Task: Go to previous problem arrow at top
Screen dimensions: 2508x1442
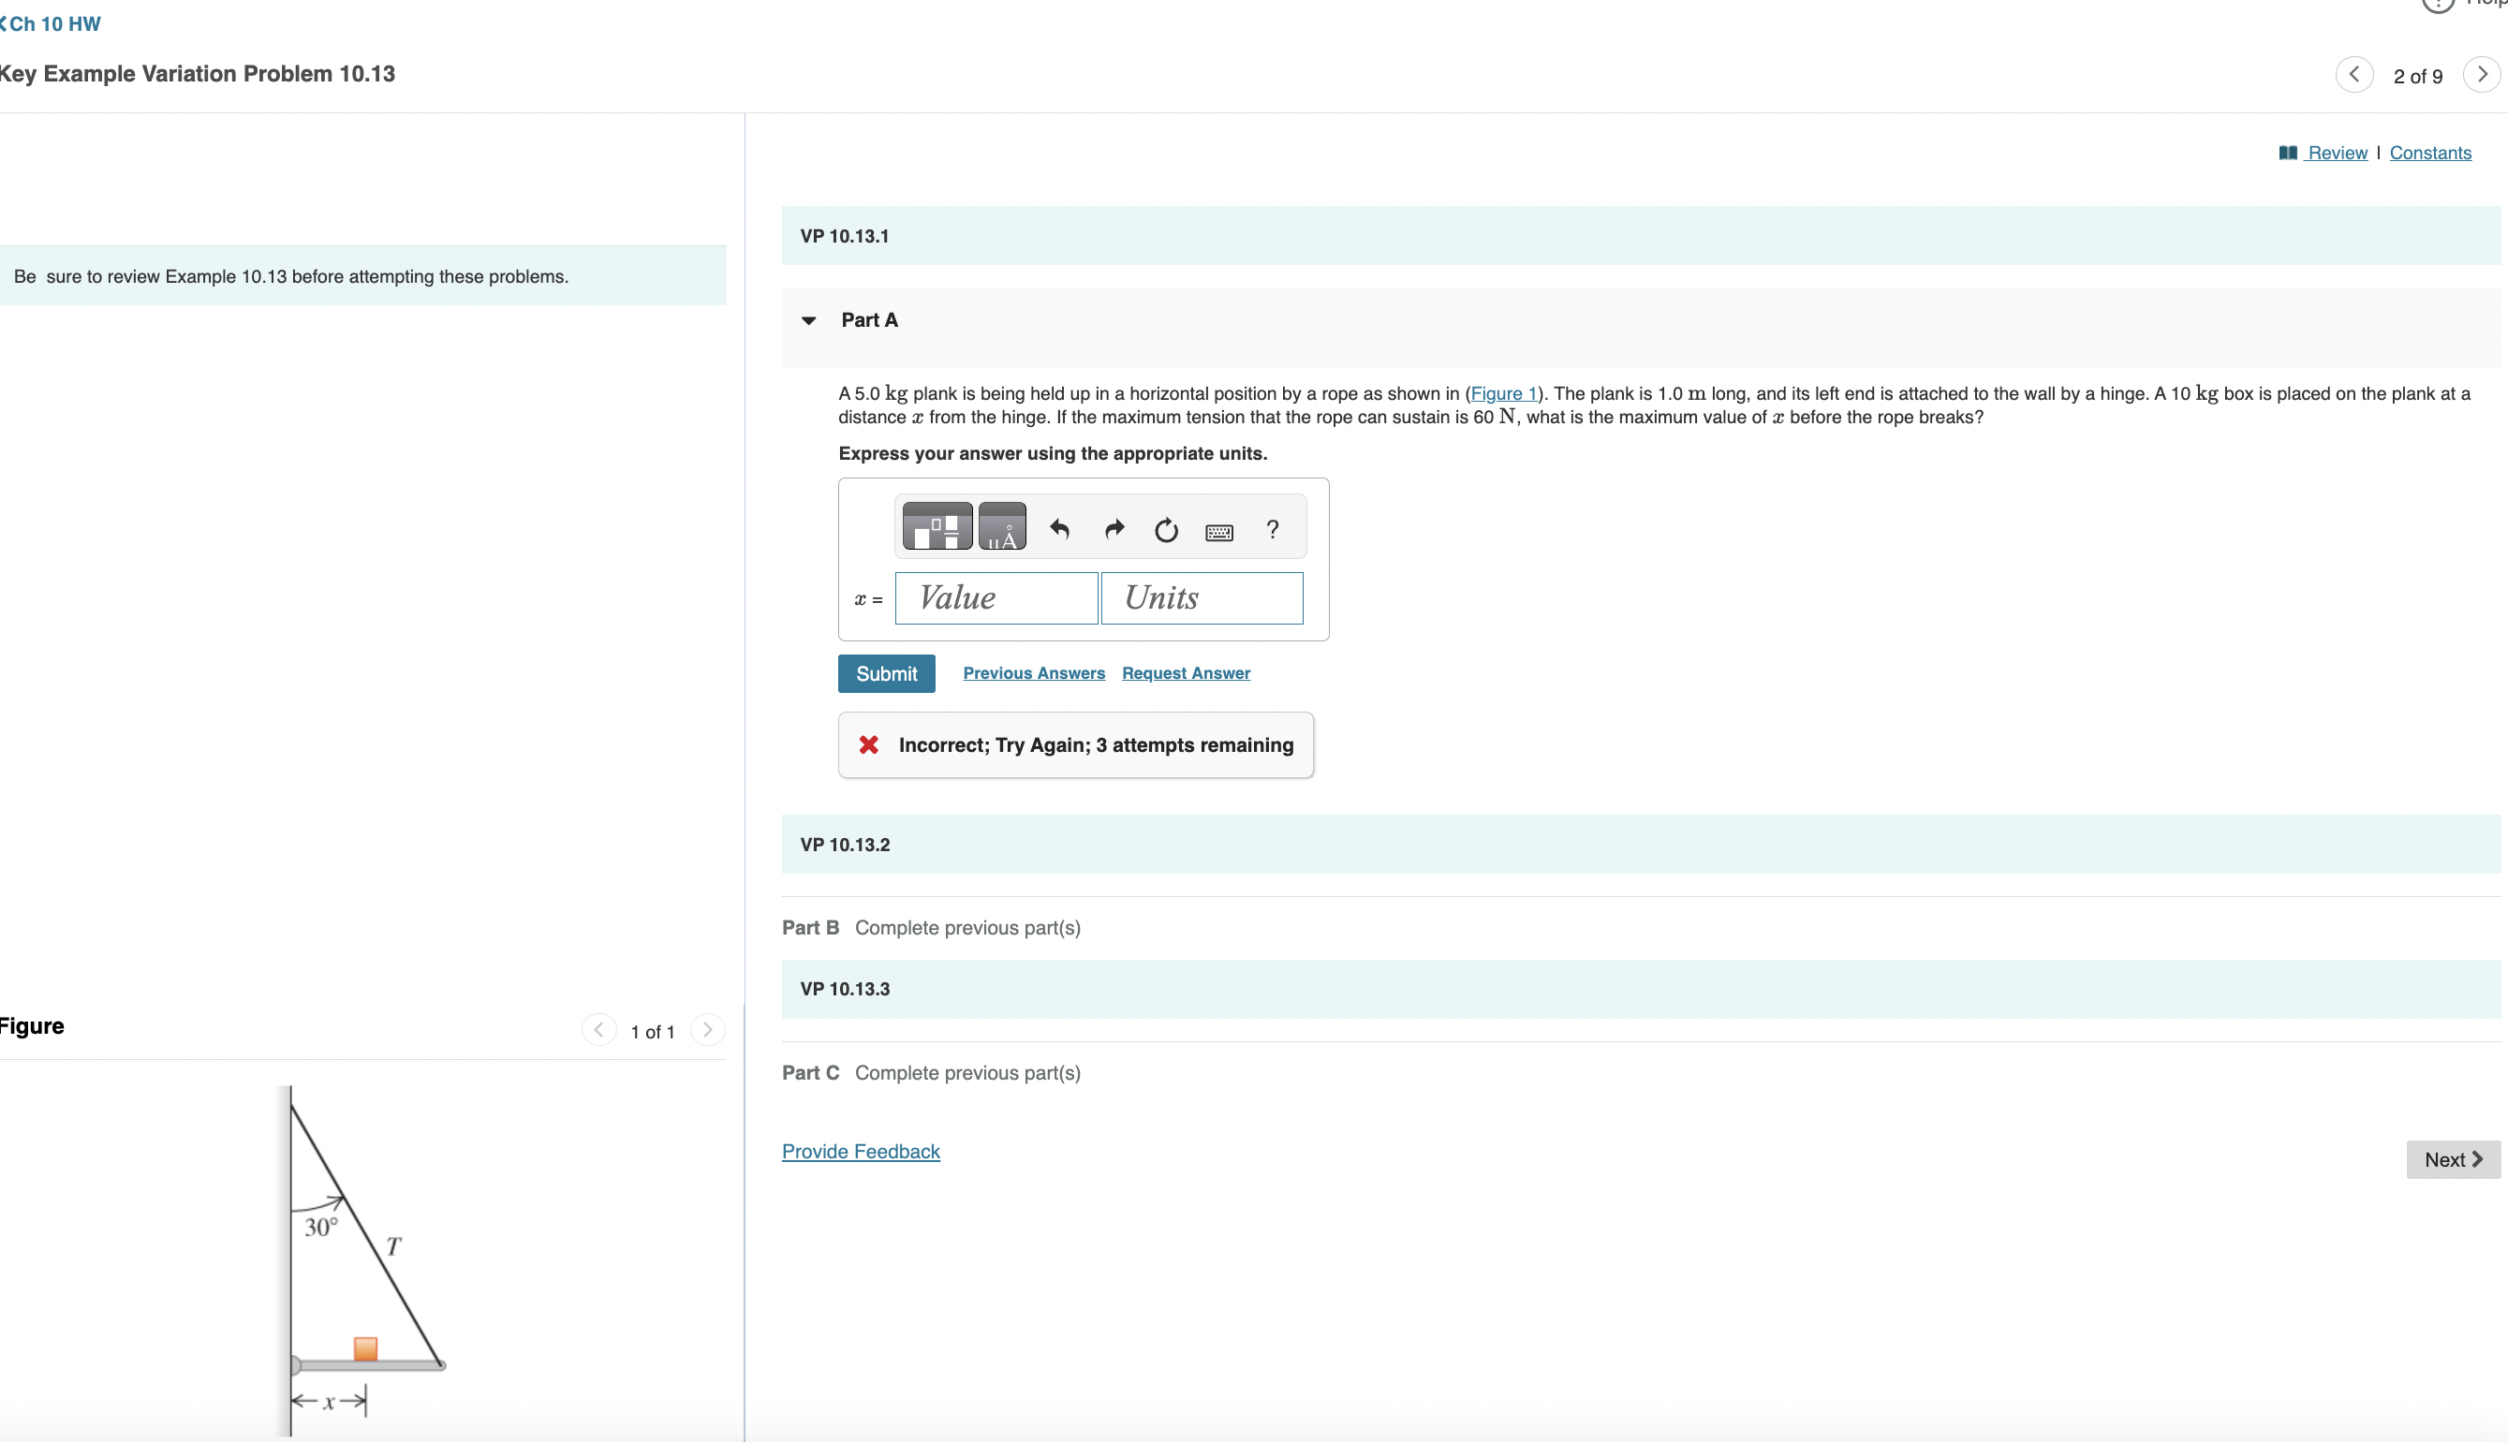Action: (x=2353, y=74)
